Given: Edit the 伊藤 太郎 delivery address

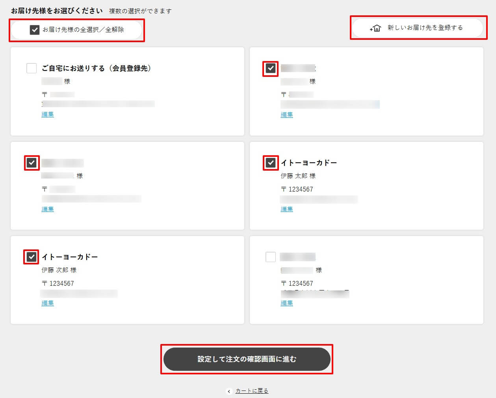Looking at the screenshot, I should point(287,209).
